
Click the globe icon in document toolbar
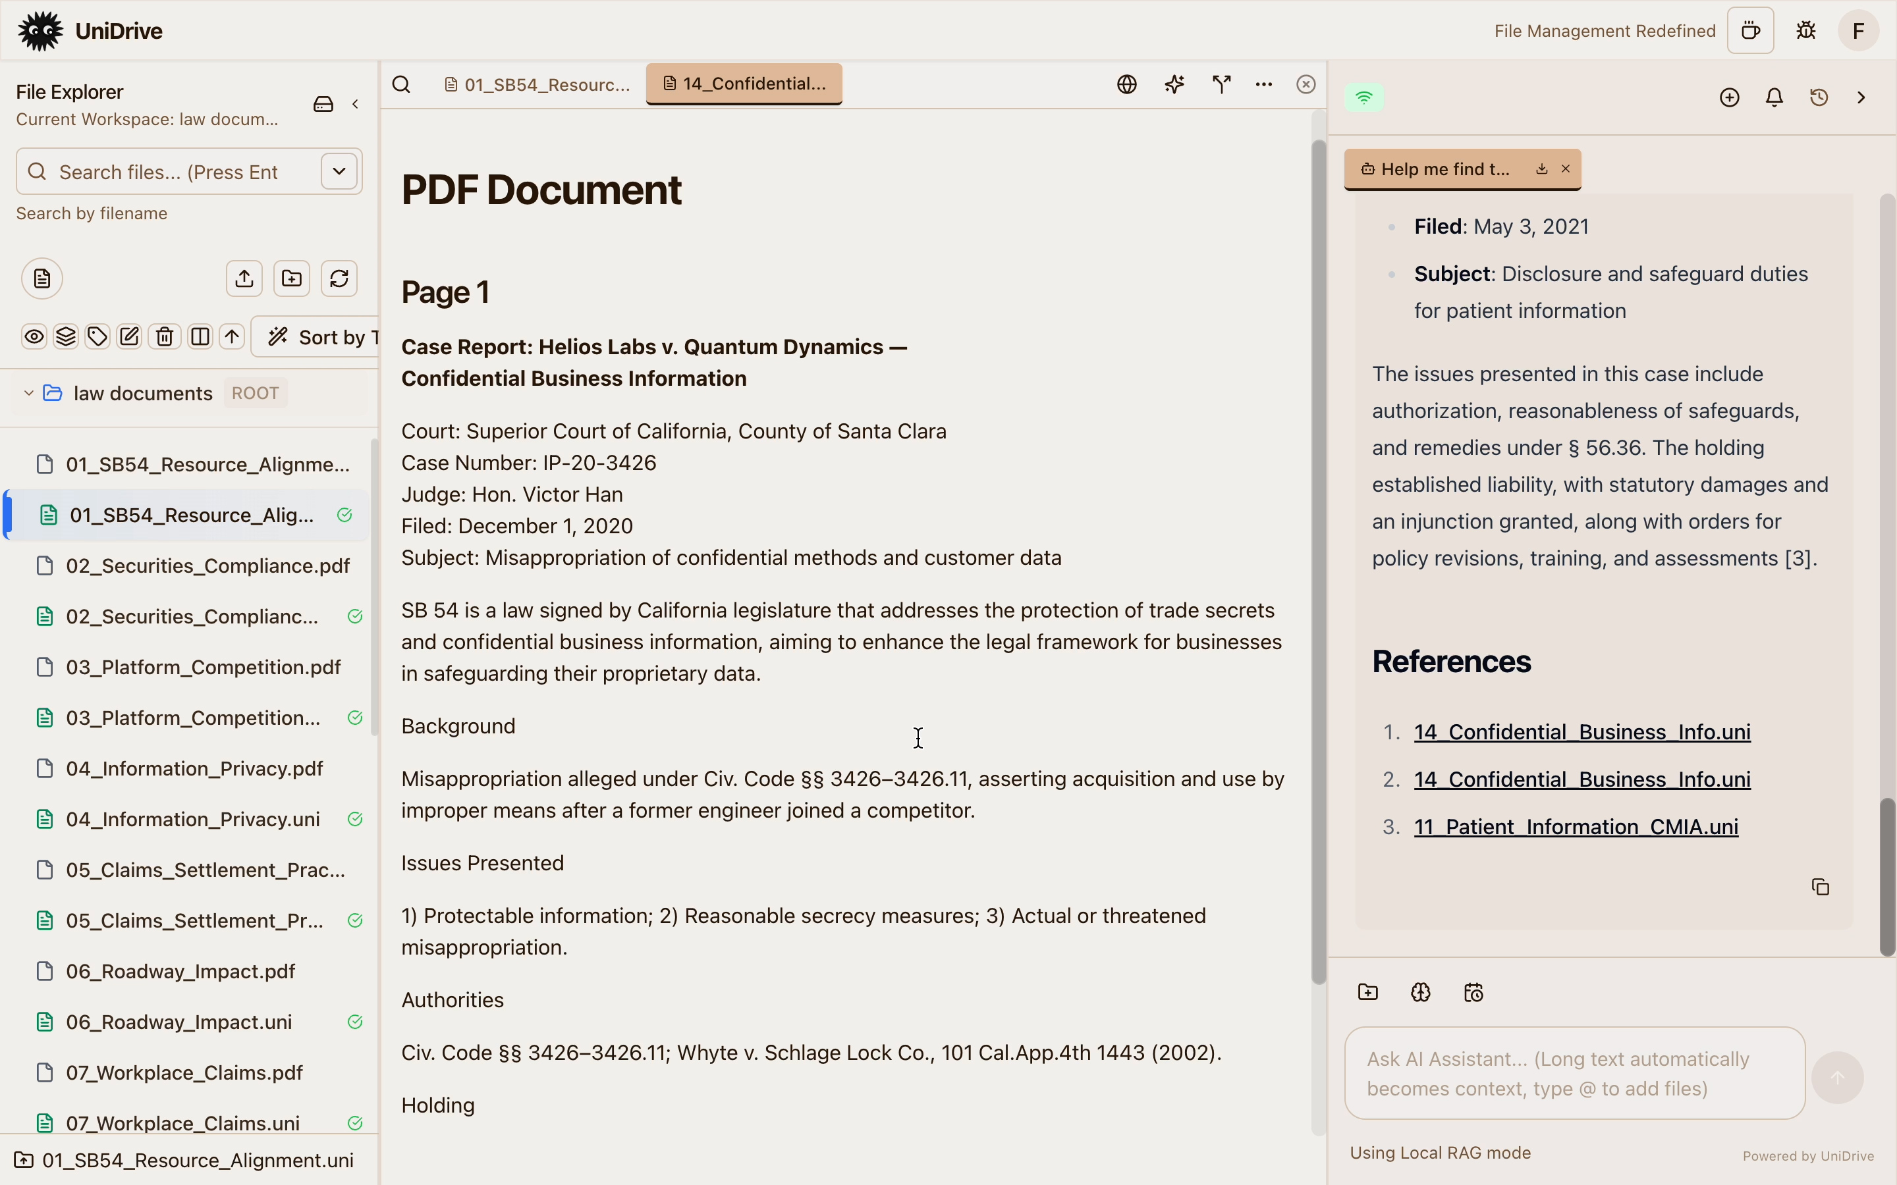(x=1126, y=84)
